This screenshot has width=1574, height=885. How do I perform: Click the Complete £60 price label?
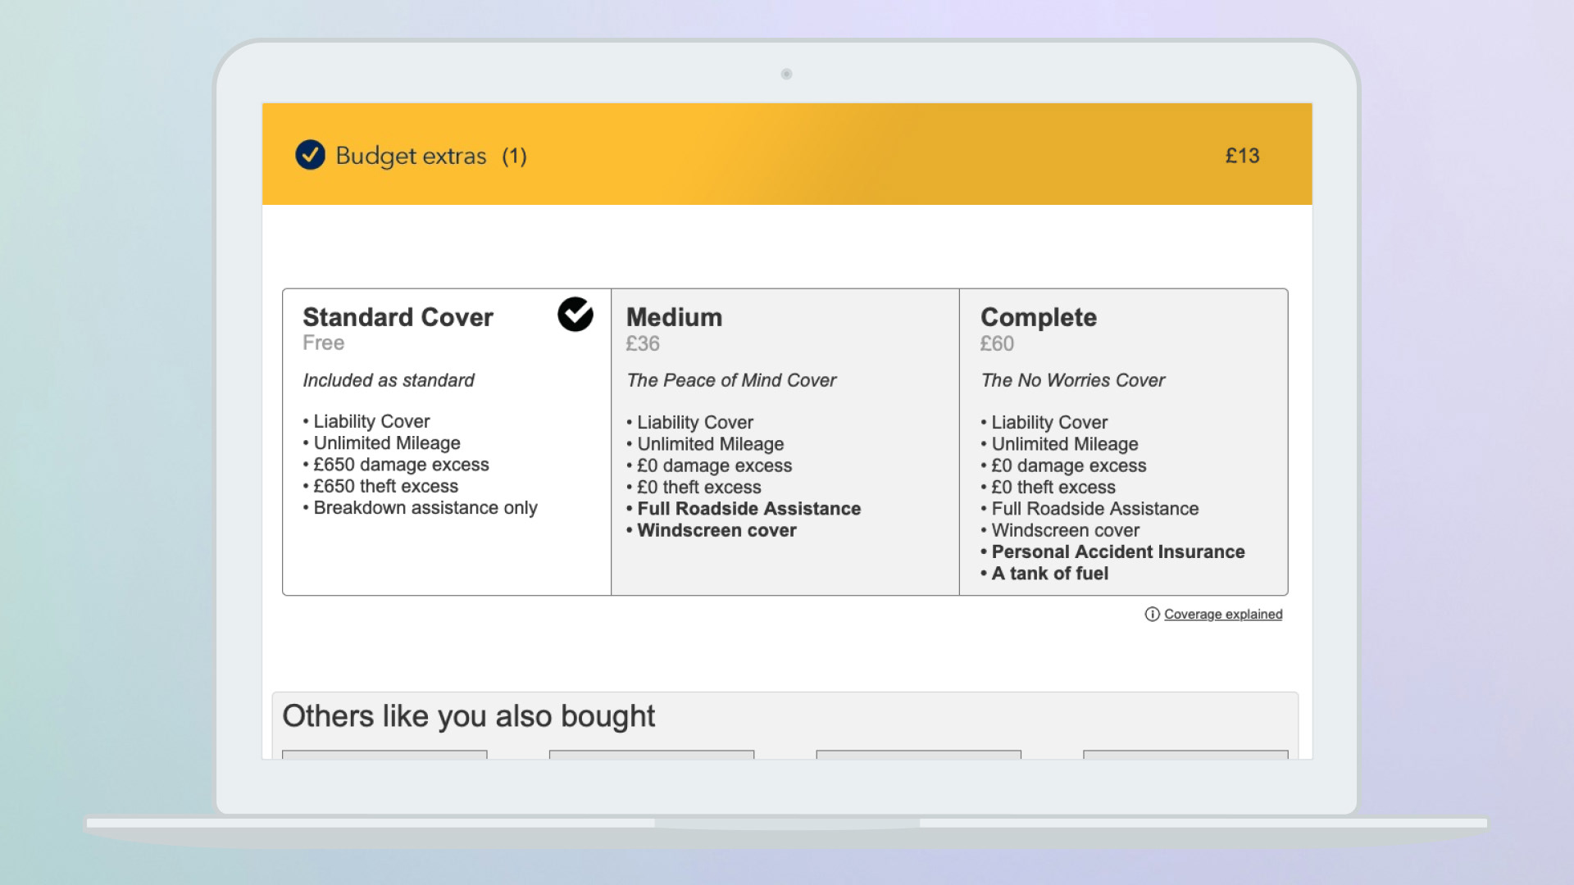click(x=997, y=343)
